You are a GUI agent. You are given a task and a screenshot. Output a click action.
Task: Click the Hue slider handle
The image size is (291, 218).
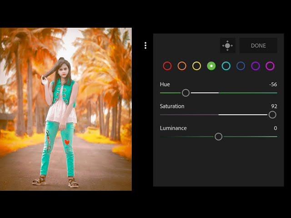pos(186,93)
